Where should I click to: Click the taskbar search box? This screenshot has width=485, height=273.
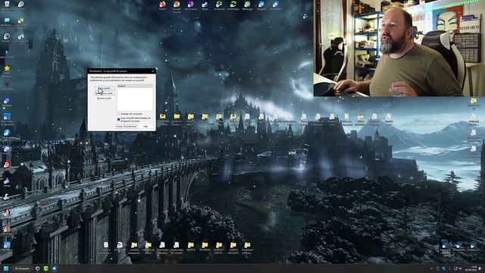[x=22, y=268]
